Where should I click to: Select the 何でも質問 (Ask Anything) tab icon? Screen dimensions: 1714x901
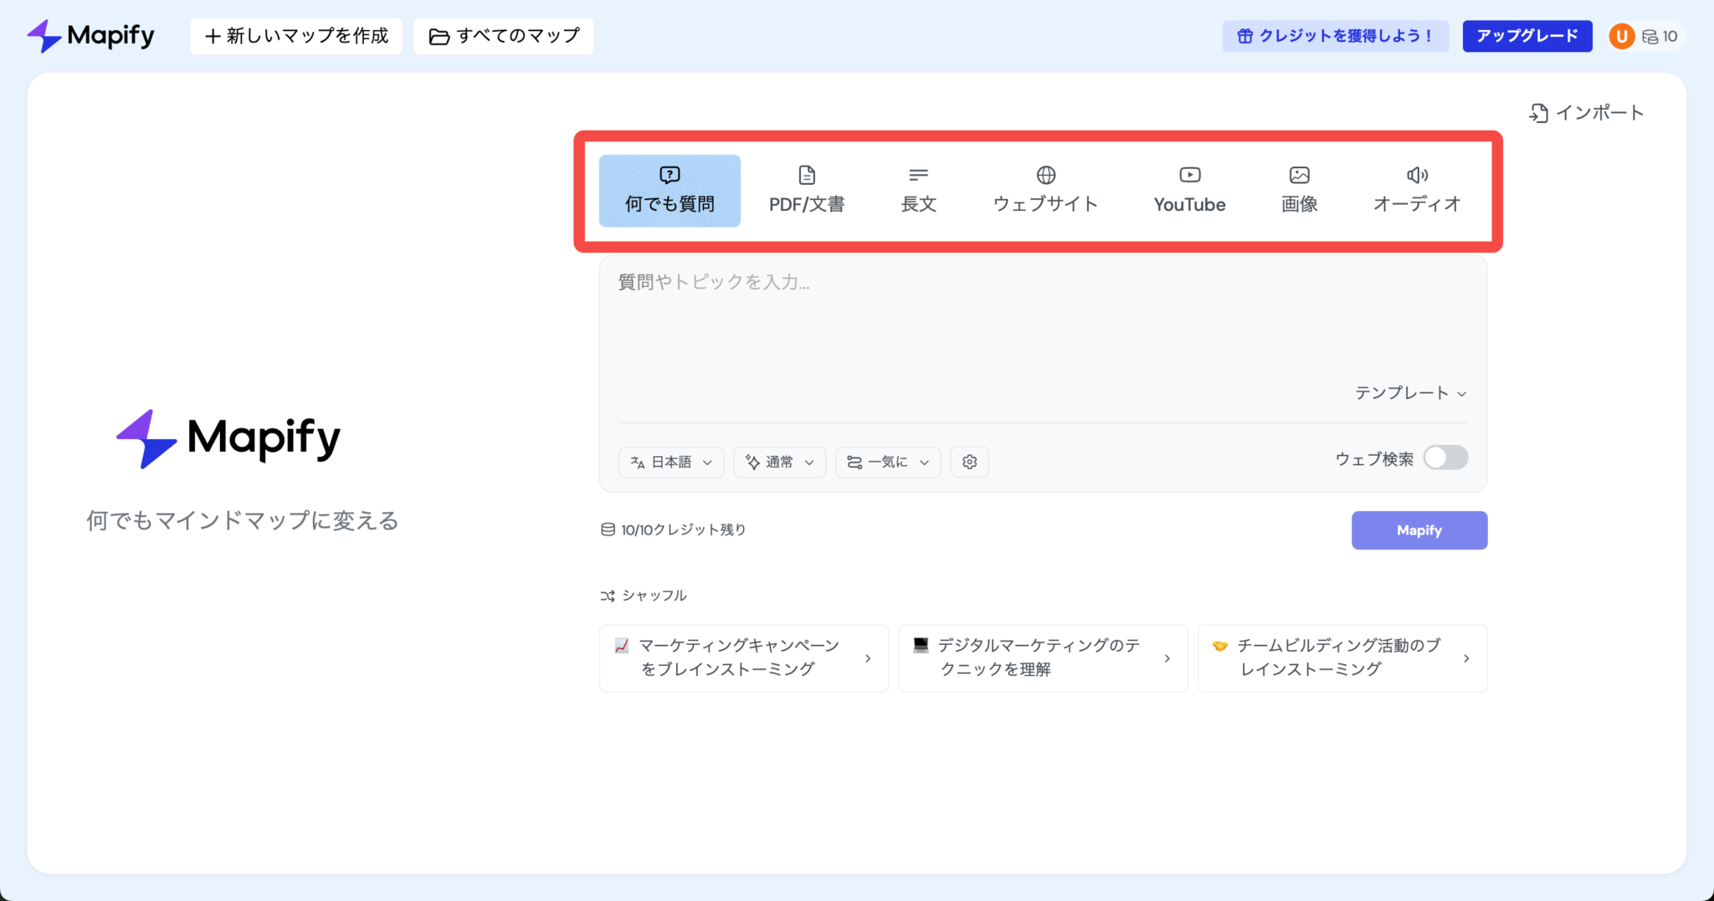[670, 174]
